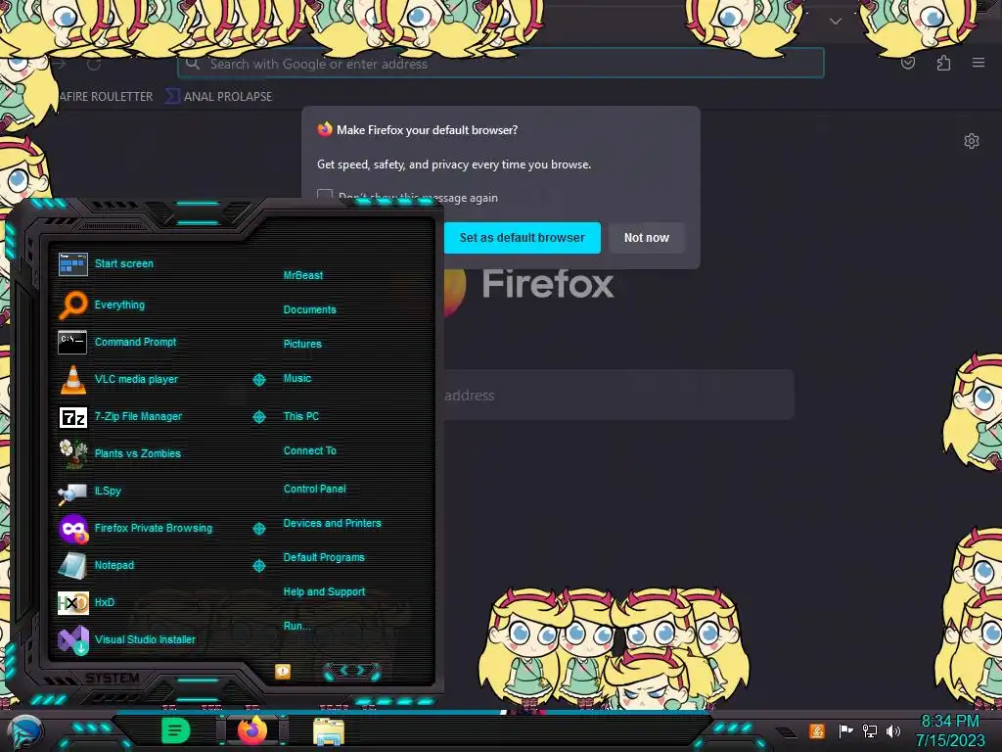Open This PC
The width and height of the screenshot is (1002, 752).
[x=301, y=416]
